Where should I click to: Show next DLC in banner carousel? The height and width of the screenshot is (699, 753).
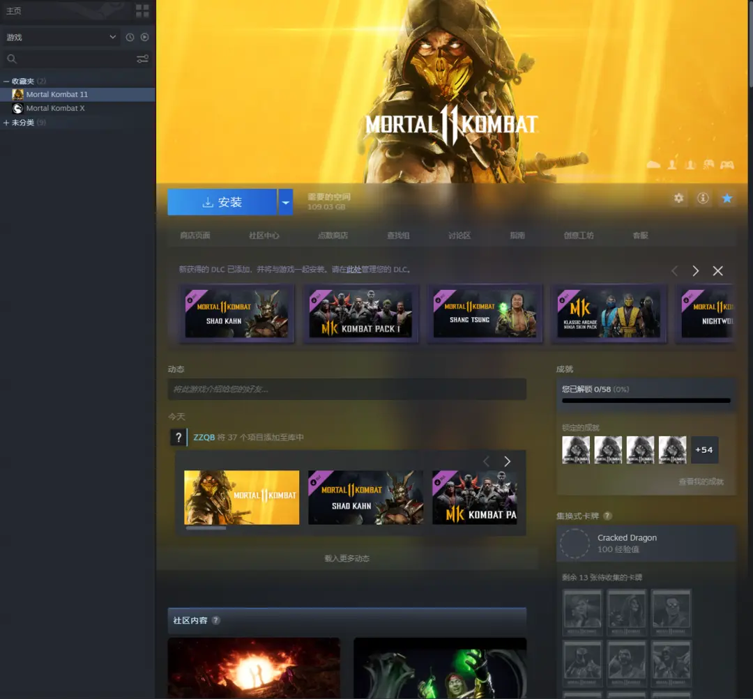point(696,271)
